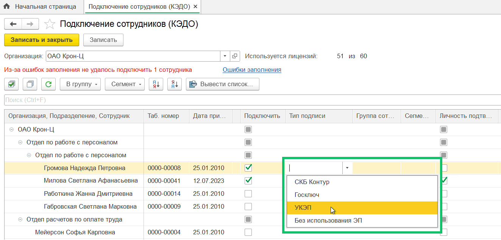Click table number 0000-00004

tap(164, 232)
